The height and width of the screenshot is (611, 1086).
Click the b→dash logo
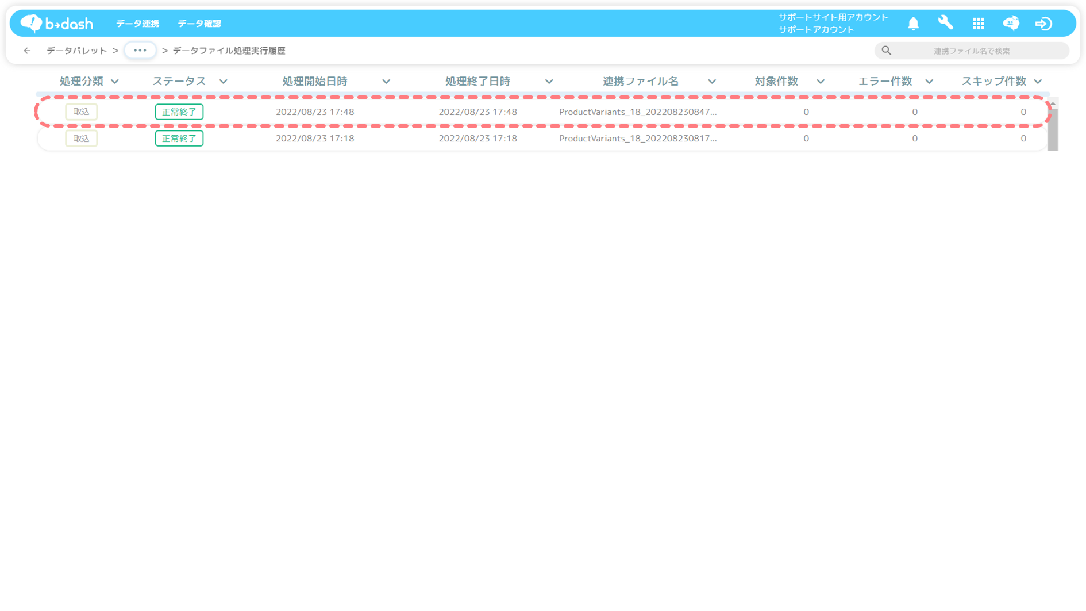[56, 23]
